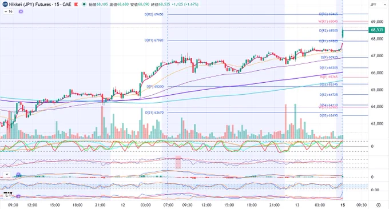Click the D(R1) 67920 pivot label
The width and height of the screenshot is (389, 209).
tap(154, 40)
